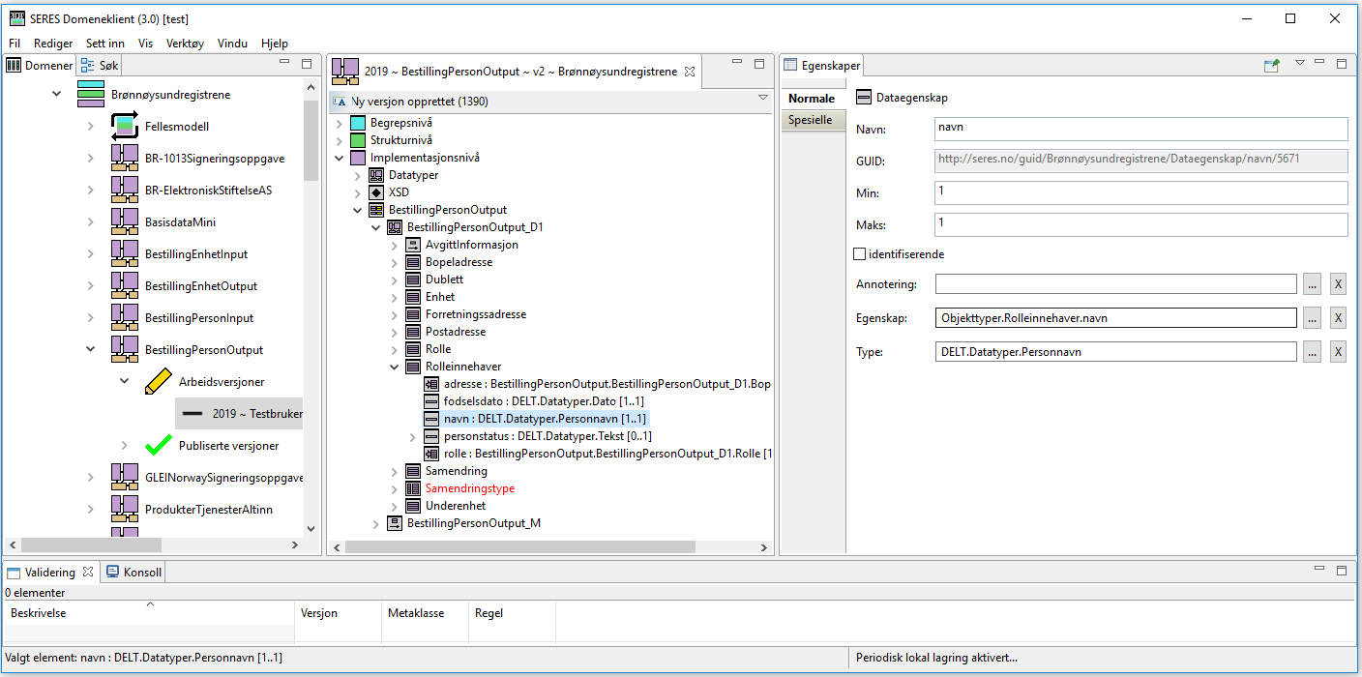Expand the Fellesmodell node
The image size is (1362, 677).
click(90, 127)
